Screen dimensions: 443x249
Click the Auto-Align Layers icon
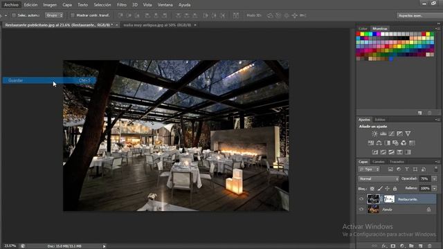tap(236, 15)
